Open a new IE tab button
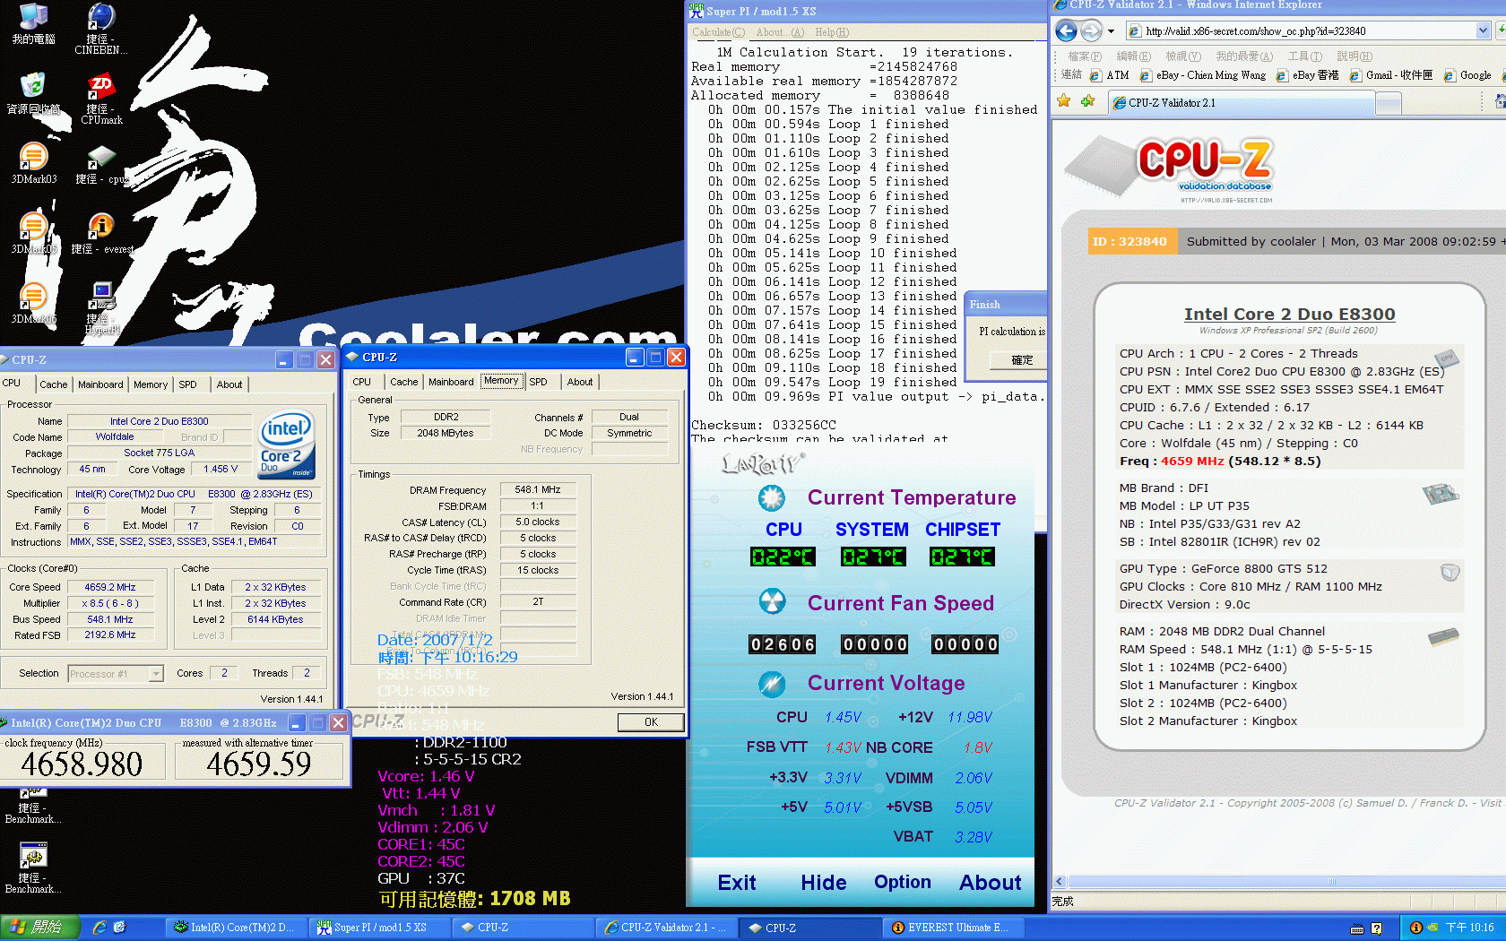Screen dimensions: 1506x941 pyautogui.click(x=1388, y=104)
